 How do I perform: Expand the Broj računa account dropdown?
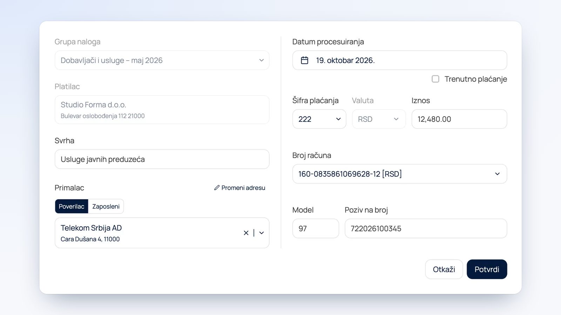pyautogui.click(x=400, y=174)
